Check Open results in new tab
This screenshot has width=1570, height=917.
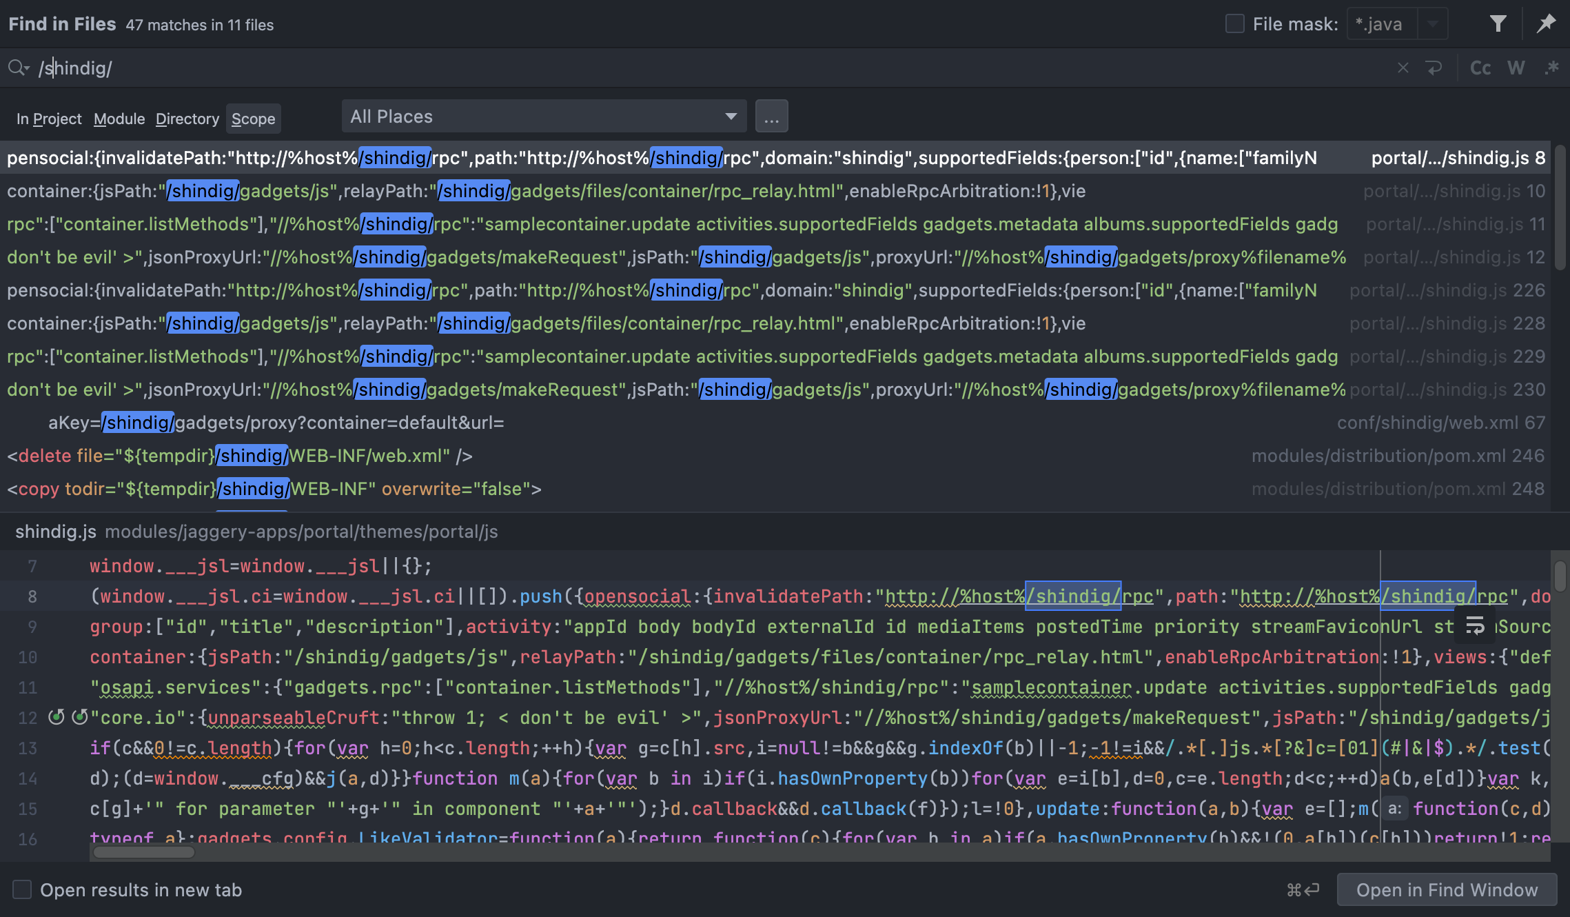tap(23, 889)
